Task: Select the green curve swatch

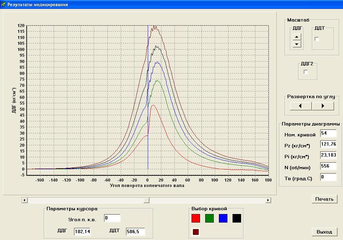Action: (x=209, y=218)
